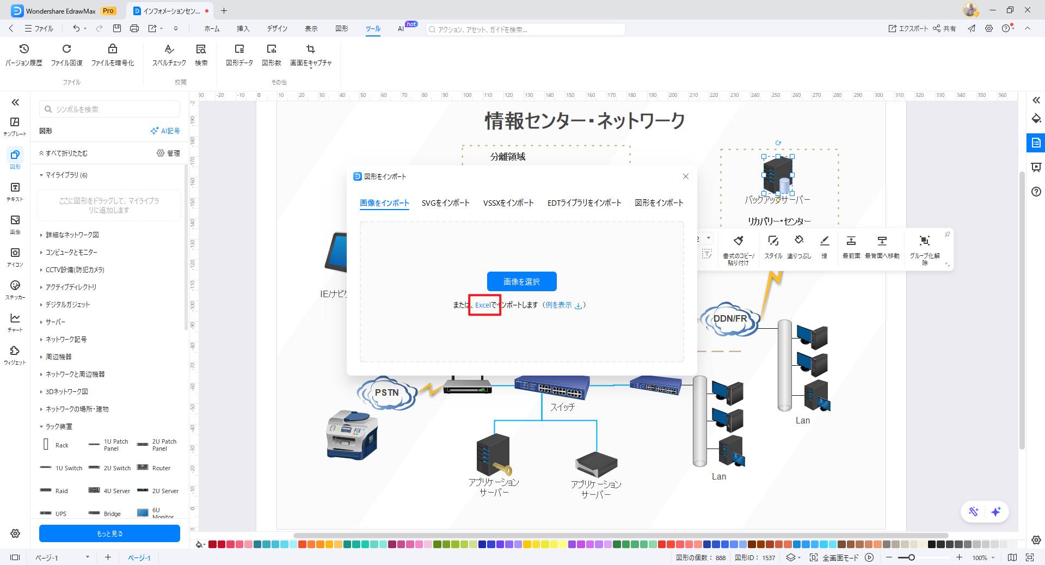
Task: Select スタイル in the floating toolbar
Action: tap(773, 248)
